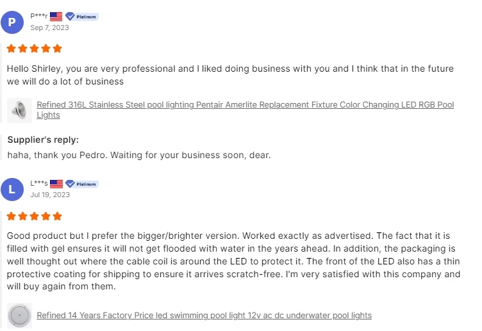Open the "Refined 14 Years Factory Price" product link
482x331 pixels.
tap(204, 316)
